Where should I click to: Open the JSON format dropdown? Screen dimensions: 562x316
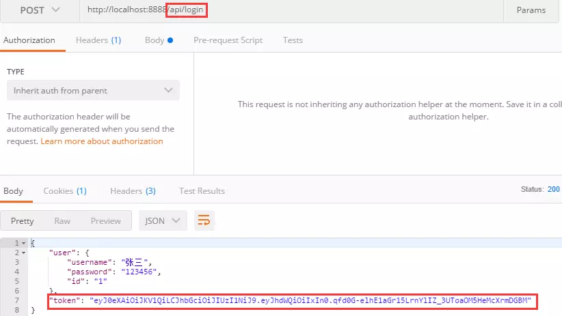tap(163, 220)
